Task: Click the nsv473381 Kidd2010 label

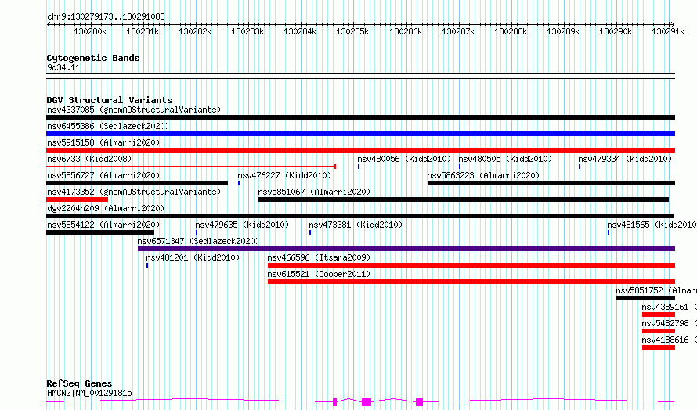Action: 356,225
